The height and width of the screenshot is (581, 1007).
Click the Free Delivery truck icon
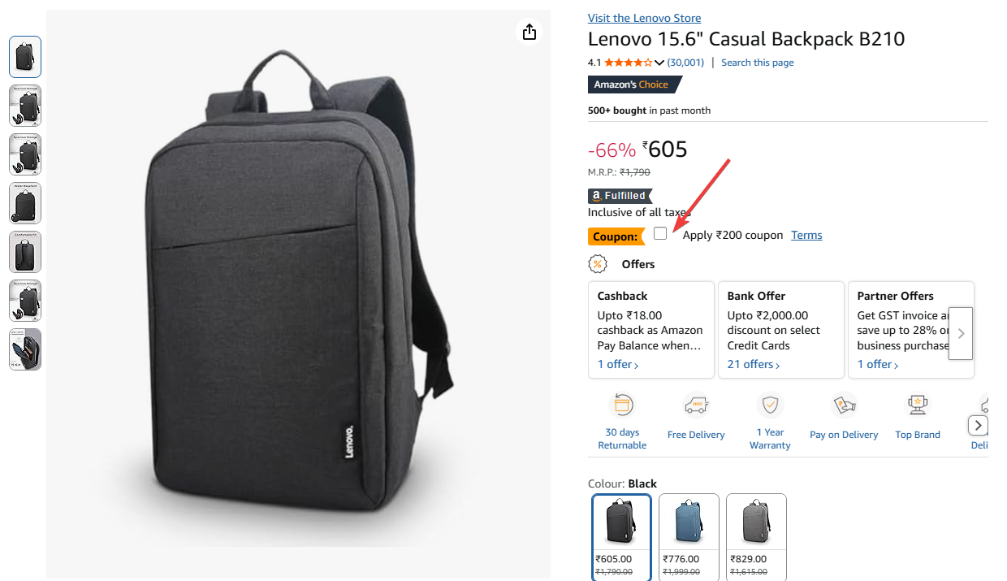point(696,404)
